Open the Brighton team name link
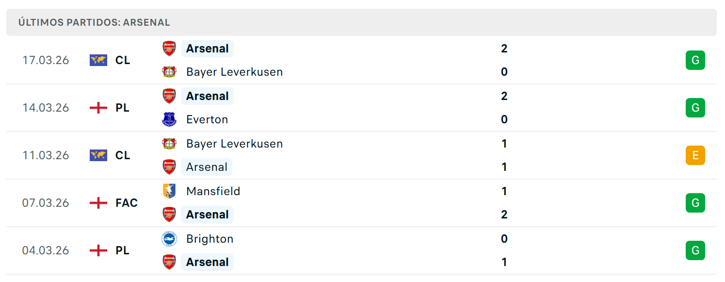The width and height of the screenshot is (725, 282). coord(210,239)
